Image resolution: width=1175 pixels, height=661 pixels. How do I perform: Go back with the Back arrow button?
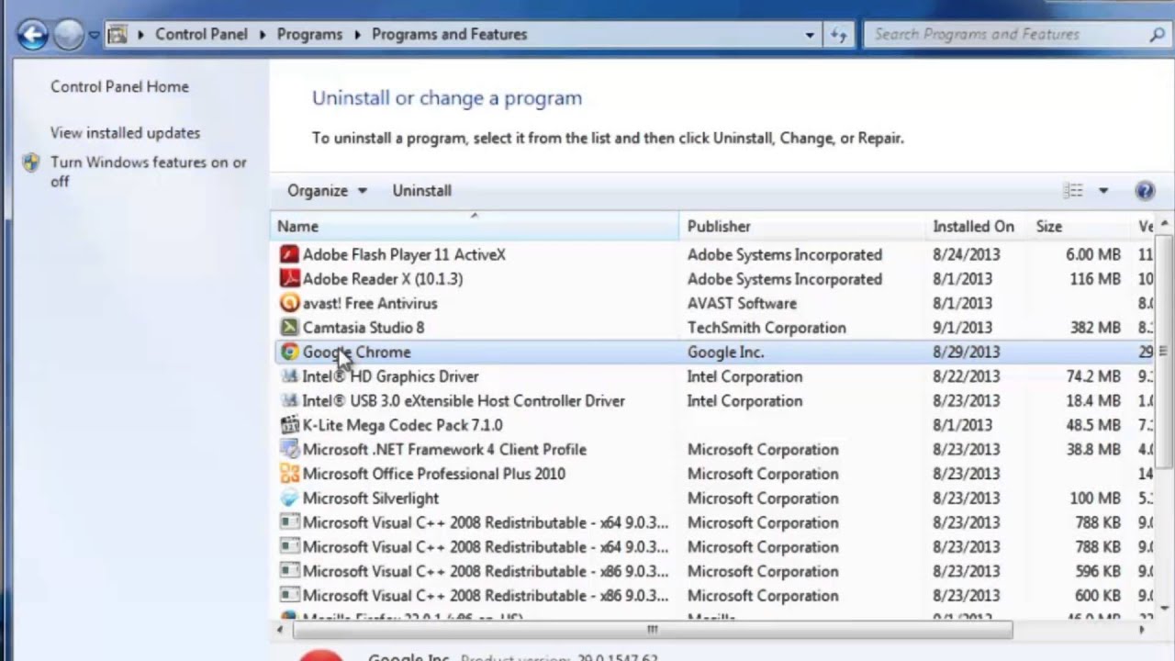[x=32, y=35]
